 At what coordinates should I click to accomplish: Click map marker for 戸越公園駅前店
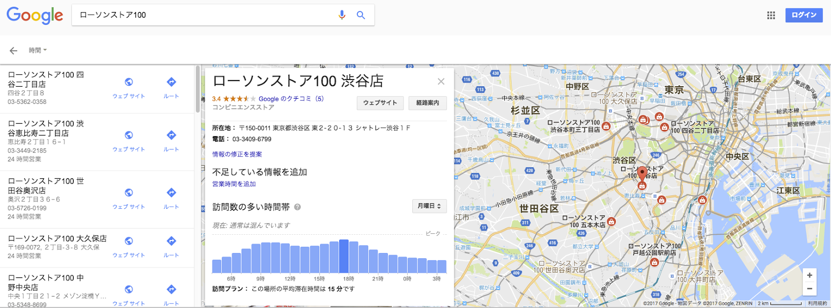pos(654,262)
